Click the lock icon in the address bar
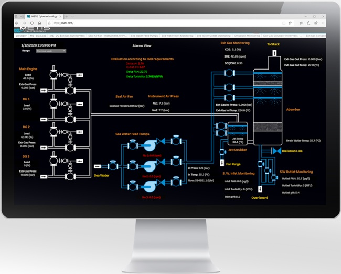This screenshot has width=341, height=274. [x=49, y=23]
